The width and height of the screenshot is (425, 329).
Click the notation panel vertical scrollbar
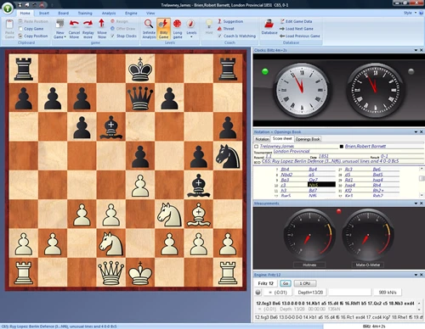(x=422, y=181)
